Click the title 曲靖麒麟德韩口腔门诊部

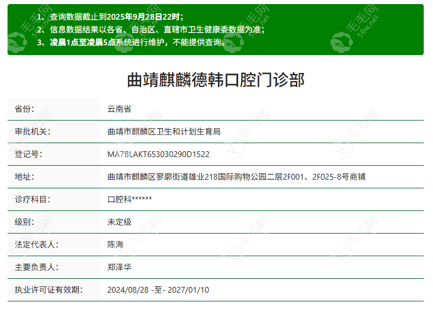click(216, 80)
